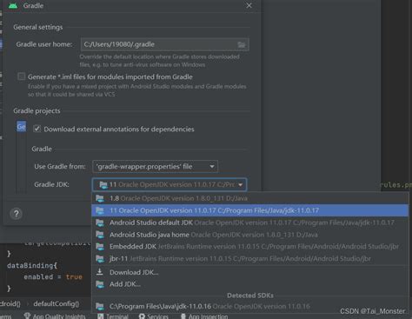This screenshot has width=412, height=319.
Task: Click 'enabled = true' code line
Action: tap(53, 277)
